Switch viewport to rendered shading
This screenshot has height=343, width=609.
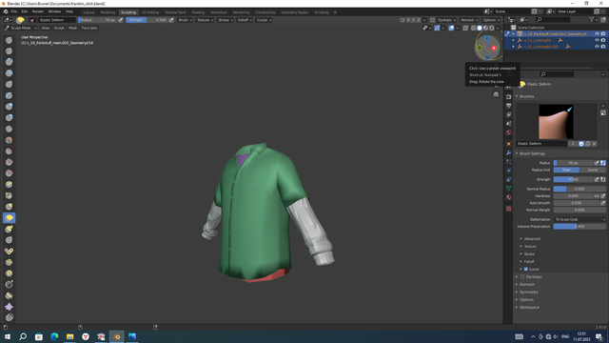[492, 28]
